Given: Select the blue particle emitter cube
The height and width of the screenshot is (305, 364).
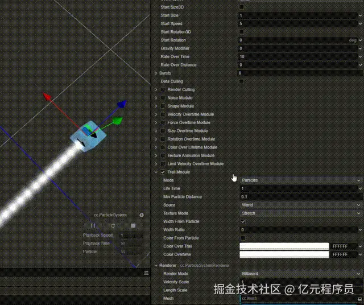Looking at the screenshot, I should pyautogui.click(x=89, y=137).
